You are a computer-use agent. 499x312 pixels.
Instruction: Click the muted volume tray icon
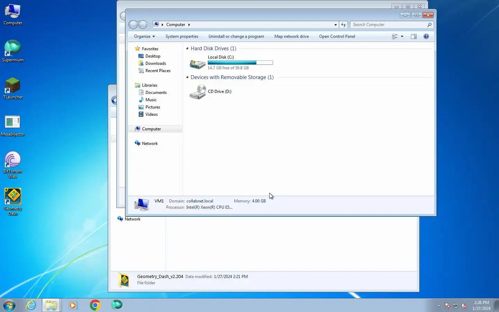pyautogui.click(x=464, y=306)
